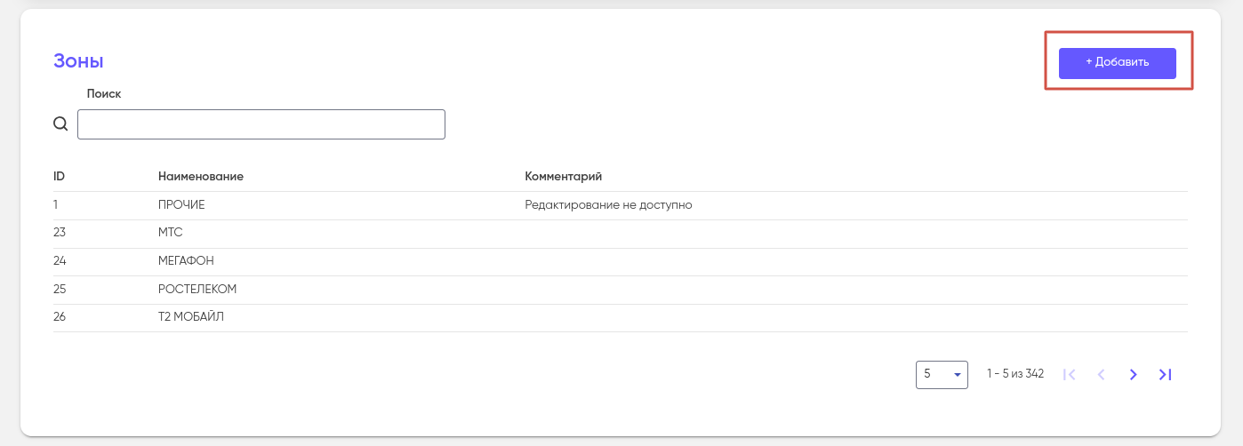Sort by the ID column header
Image resolution: width=1243 pixels, height=446 pixels.
pyautogui.click(x=59, y=176)
